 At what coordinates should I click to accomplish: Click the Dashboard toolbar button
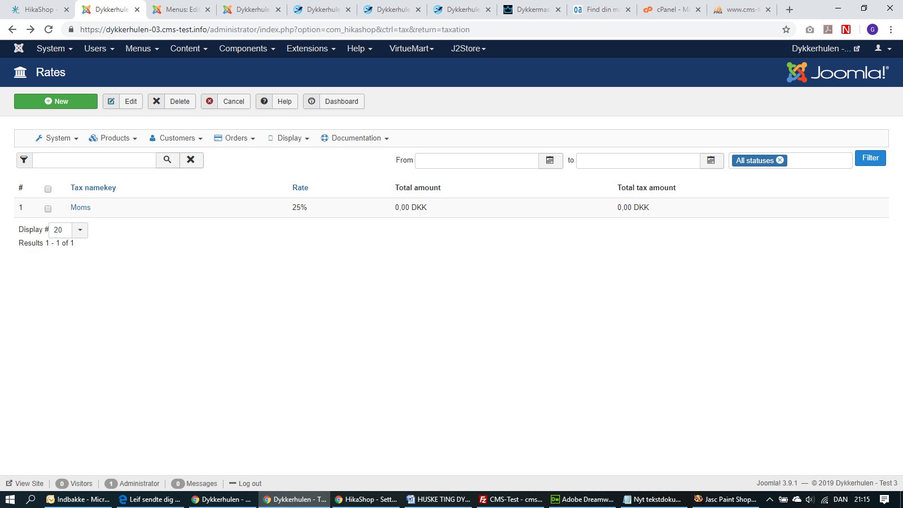click(334, 102)
